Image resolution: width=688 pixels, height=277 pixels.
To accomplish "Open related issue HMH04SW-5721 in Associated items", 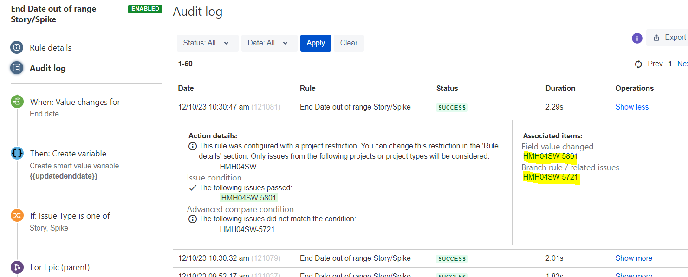I will click(550, 177).
